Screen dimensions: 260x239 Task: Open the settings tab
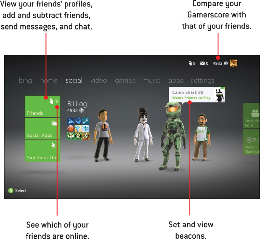tap(202, 81)
